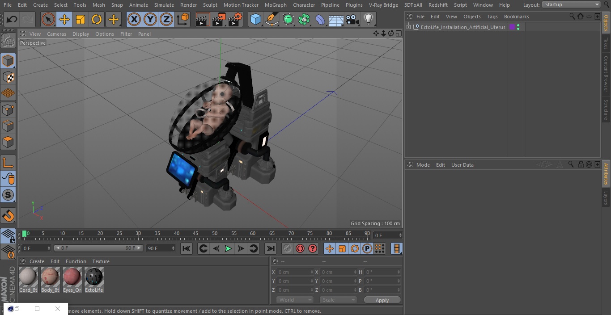Activate the Rotate tool

pos(97,19)
